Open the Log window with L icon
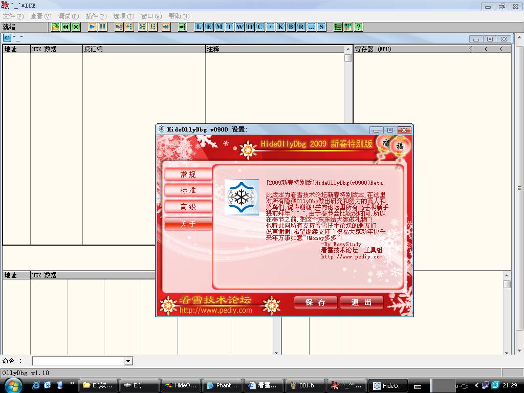Image resolution: width=524 pixels, height=393 pixels. tap(199, 27)
